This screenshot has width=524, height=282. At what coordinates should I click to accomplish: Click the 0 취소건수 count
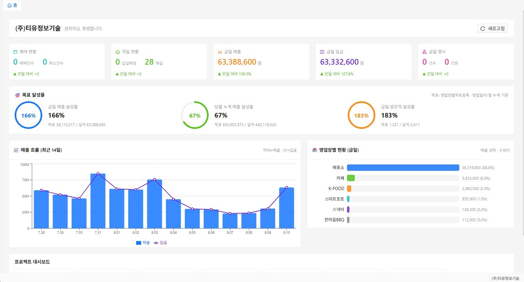(45, 62)
